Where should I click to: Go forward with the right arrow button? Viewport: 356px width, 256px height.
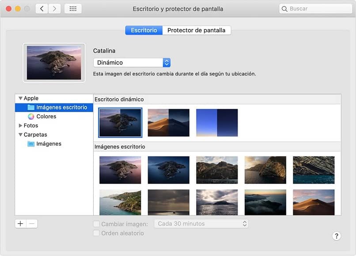(54, 9)
